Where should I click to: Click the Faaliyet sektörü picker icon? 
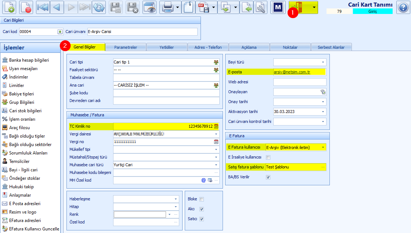click(x=216, y=70)
